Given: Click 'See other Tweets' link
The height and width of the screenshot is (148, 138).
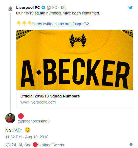Looking at the screenshot, I should (x=44, y=145).
